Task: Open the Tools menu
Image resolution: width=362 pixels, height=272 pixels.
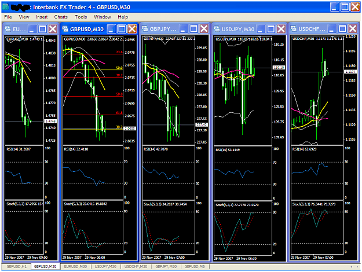Action: (81, 17)
